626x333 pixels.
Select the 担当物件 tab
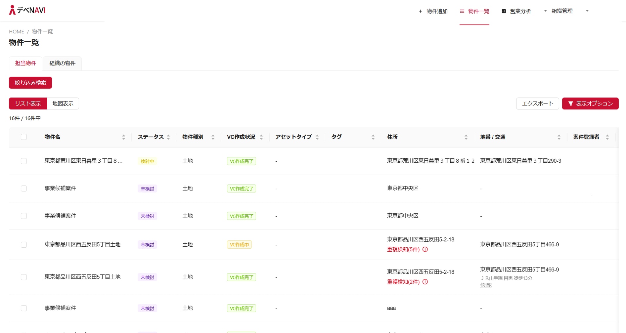click(25, 63)
